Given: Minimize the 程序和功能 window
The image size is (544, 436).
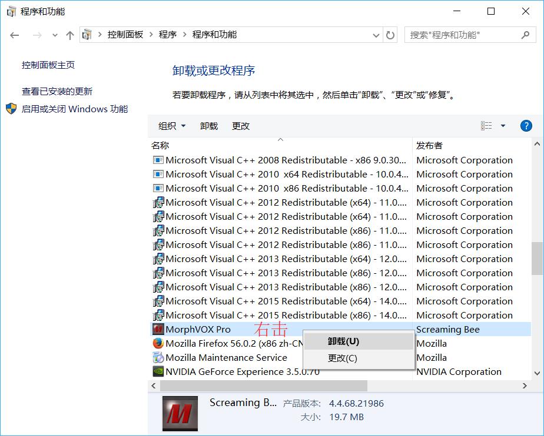Looking at the screenshot, I should coord(457,11).
